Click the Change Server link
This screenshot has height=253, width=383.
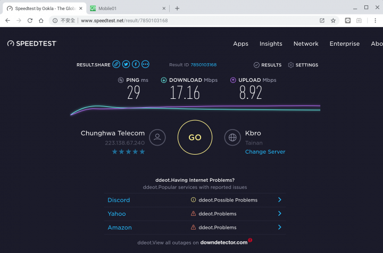[265, 152]
